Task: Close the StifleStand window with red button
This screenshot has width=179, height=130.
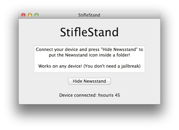Action: click(x=23, y=15)
